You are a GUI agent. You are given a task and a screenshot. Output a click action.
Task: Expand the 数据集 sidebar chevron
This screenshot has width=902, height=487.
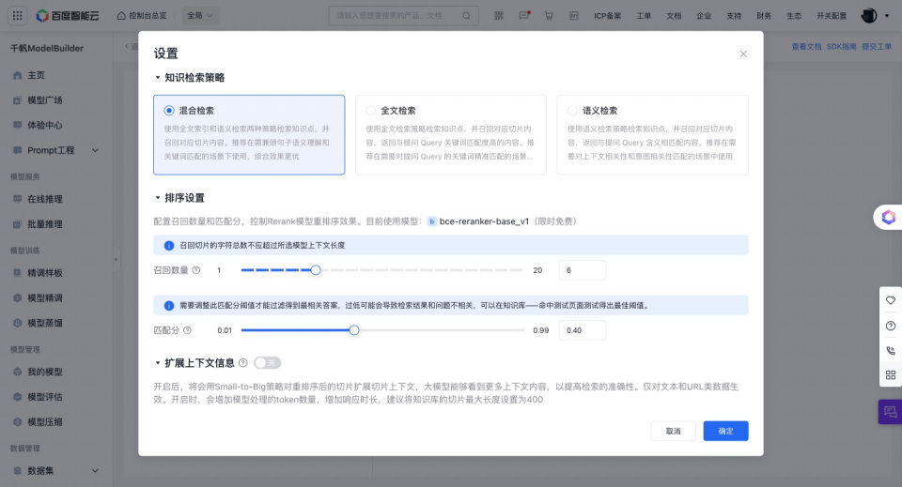[96, 471]
